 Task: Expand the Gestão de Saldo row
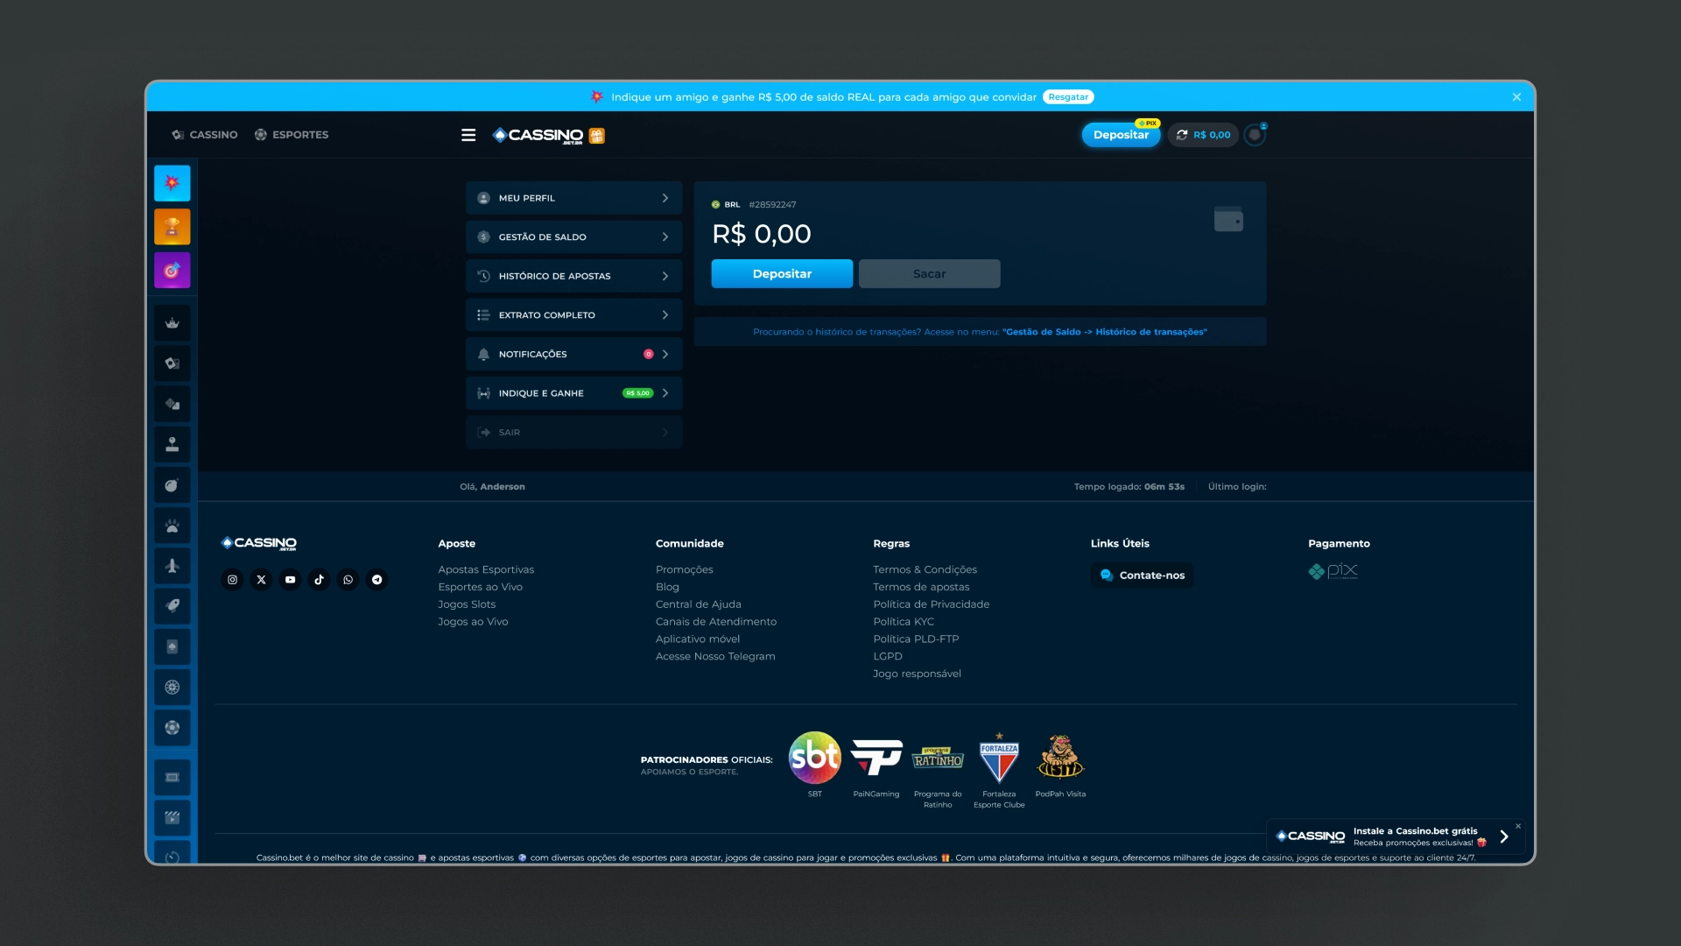[x=573, y=237]
